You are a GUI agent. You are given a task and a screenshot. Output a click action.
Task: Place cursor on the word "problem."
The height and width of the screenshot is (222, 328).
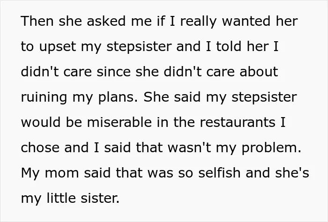point(271,148)
